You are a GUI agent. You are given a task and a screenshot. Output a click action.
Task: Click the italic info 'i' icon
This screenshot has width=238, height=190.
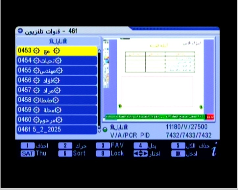point(214,150)
